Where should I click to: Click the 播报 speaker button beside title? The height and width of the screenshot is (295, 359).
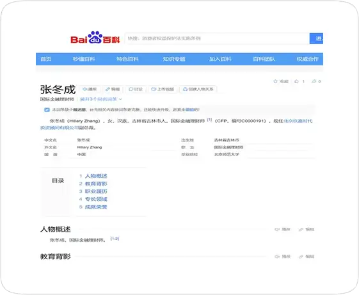pos(90,89)
